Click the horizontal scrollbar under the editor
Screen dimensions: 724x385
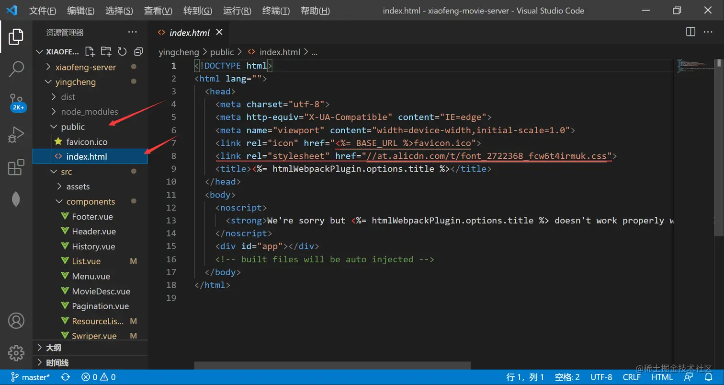[332, 365]
